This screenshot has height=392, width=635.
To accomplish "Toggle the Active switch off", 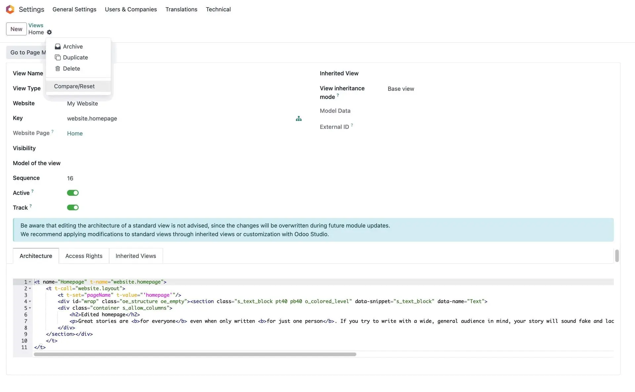I will (73, 193).
